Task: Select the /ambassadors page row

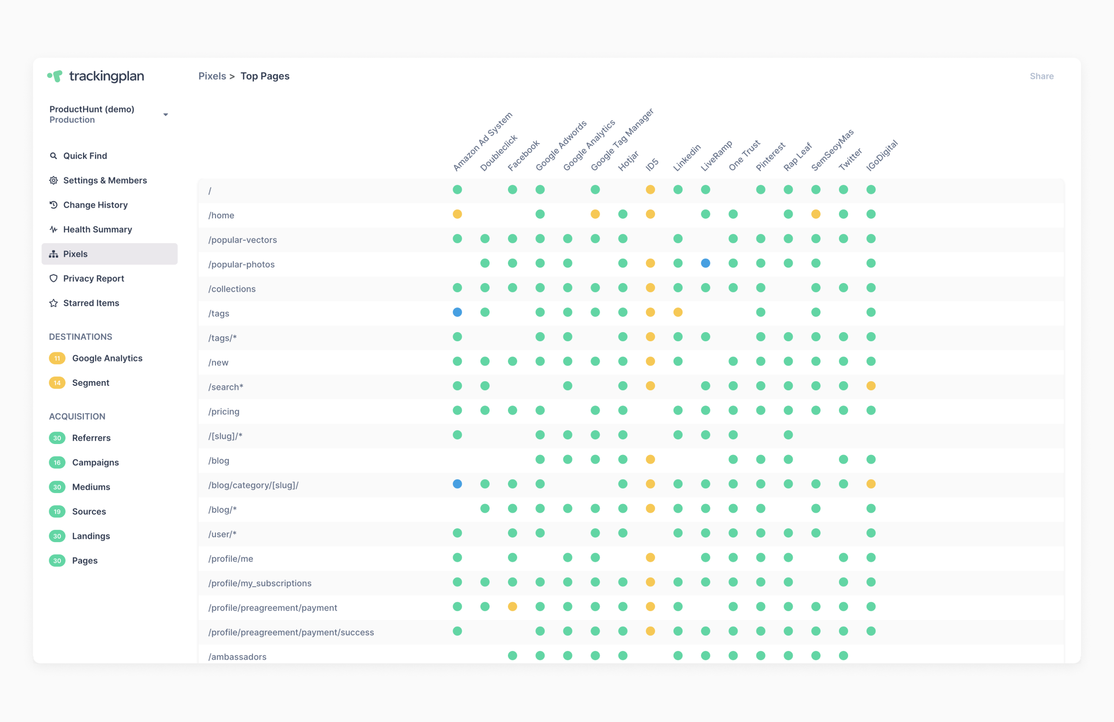Action: point(631,654)
